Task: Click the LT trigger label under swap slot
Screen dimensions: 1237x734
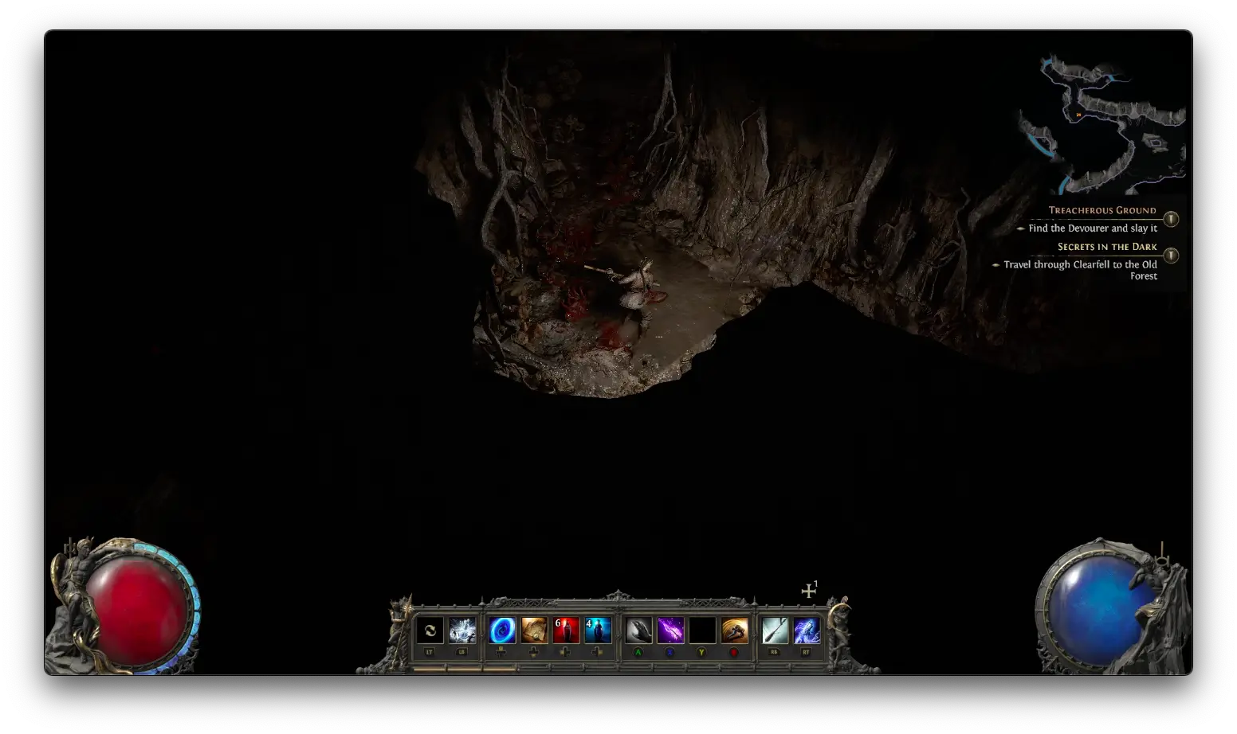Action: (430, 652)
